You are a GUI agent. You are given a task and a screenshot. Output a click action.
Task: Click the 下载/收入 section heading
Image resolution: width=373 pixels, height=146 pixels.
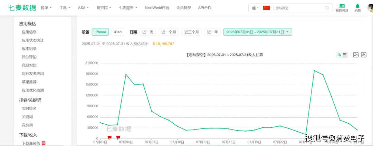pyautogui.click(x=28, y=135)
